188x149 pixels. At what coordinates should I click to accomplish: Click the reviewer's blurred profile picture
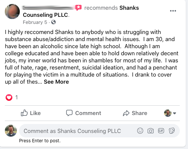[x=12, y=12]
